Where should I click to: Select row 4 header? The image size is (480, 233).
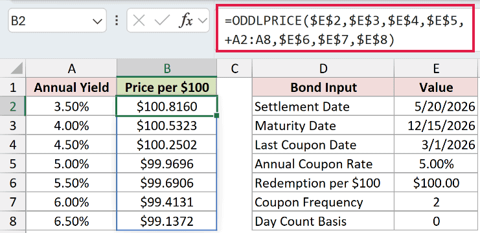click(x=12, y=144)
